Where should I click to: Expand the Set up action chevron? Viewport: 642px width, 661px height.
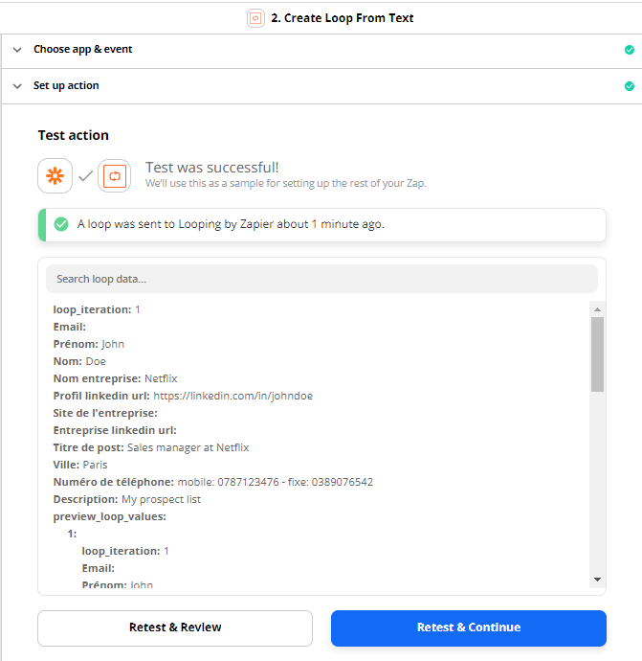click(x=17, y=86)
